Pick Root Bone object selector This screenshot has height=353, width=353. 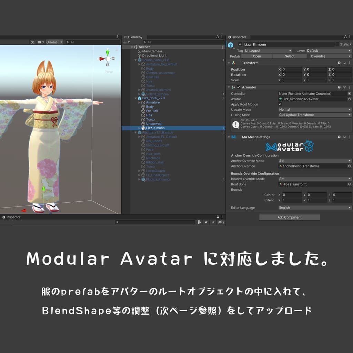click(x=350, y=184)
